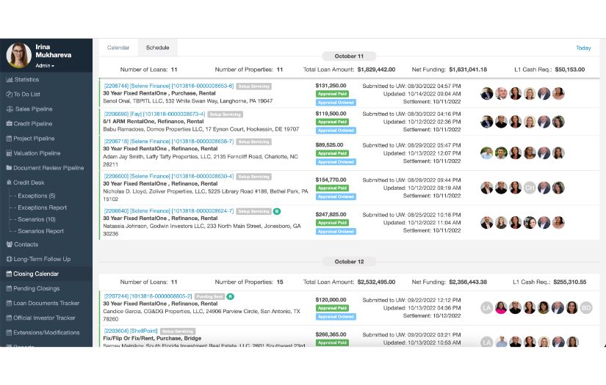Click the Project Pipeline calendar icon
This screenshot has width=606, height=385.
tap(9, 138)
